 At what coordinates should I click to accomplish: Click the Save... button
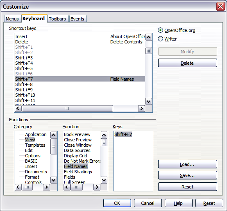coord(188,175)
